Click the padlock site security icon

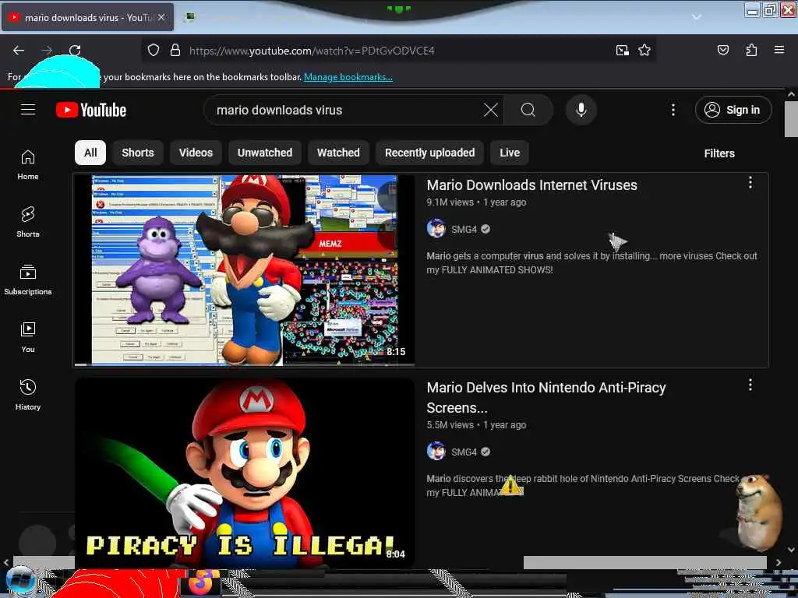175,50
